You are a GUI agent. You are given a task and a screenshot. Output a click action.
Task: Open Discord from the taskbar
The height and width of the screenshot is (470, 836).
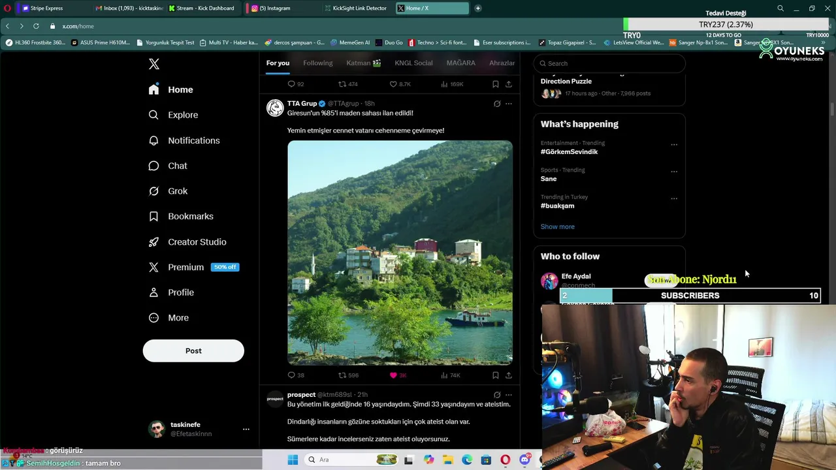524,460
